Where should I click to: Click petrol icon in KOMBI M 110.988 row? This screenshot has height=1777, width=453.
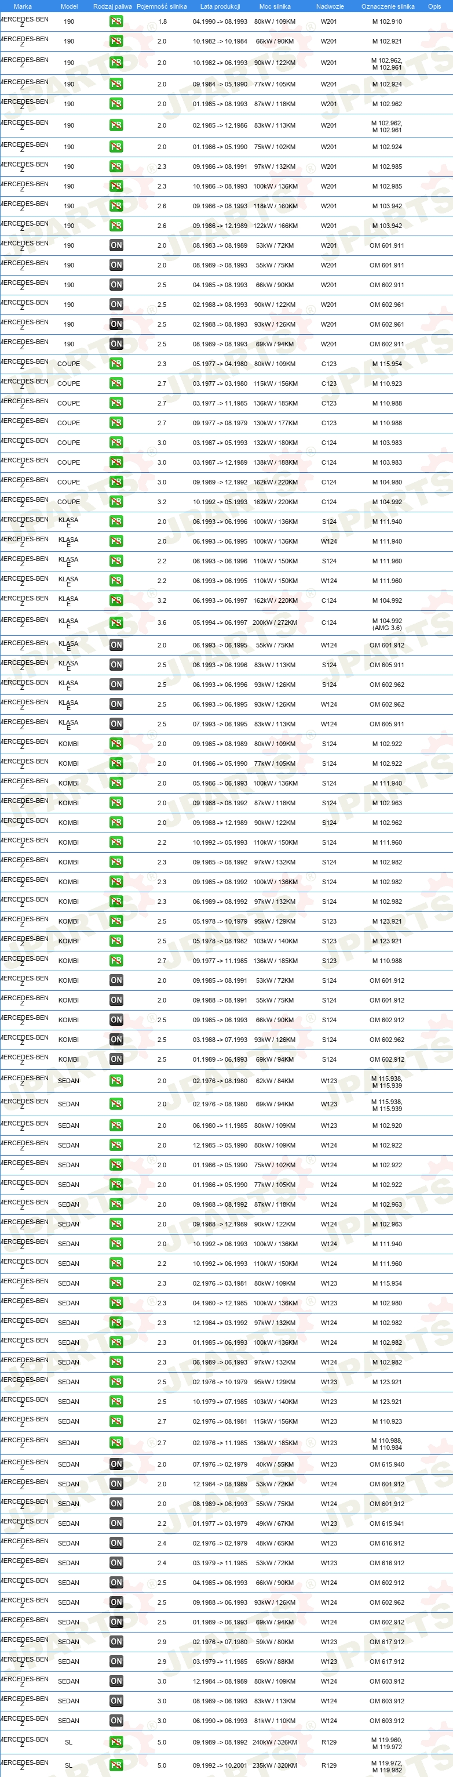pos(116,960)
